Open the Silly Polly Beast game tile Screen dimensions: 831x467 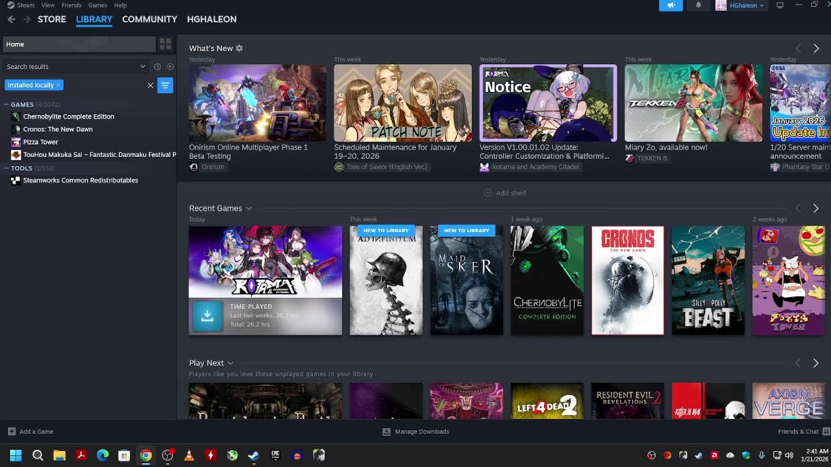tap(708, 280)
